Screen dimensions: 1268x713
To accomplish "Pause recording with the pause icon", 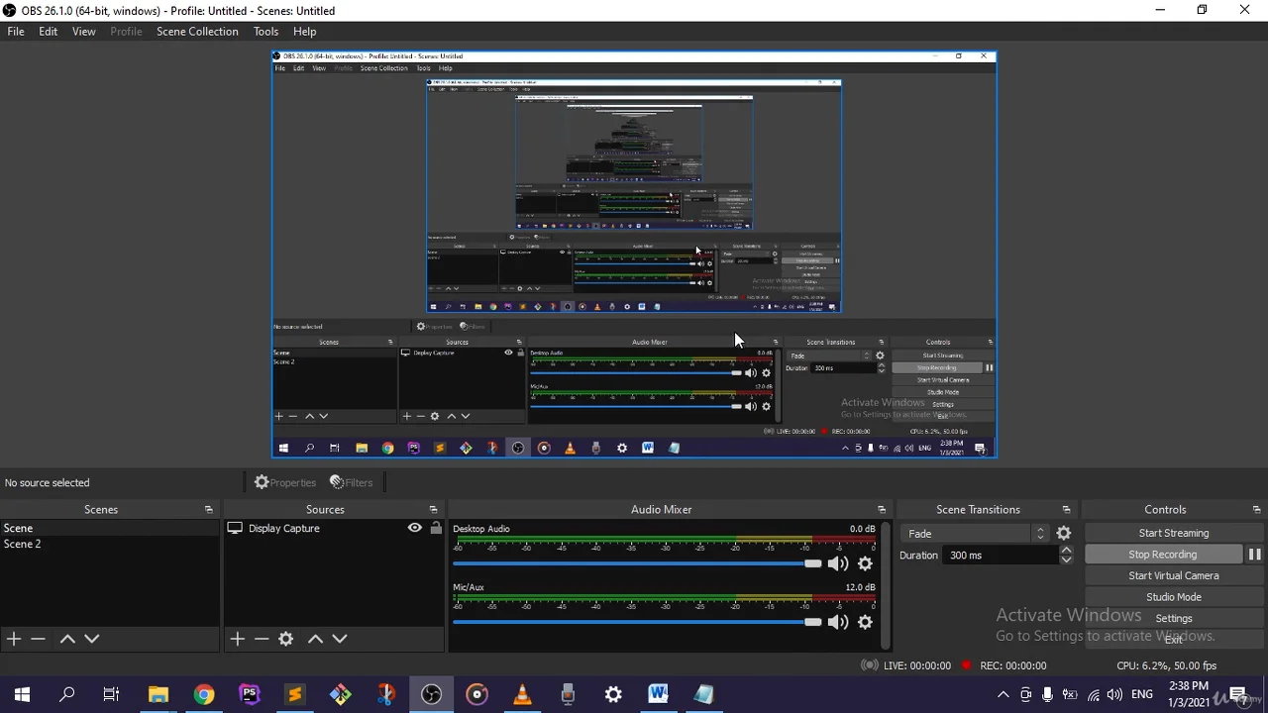I will click(1254, 555).
